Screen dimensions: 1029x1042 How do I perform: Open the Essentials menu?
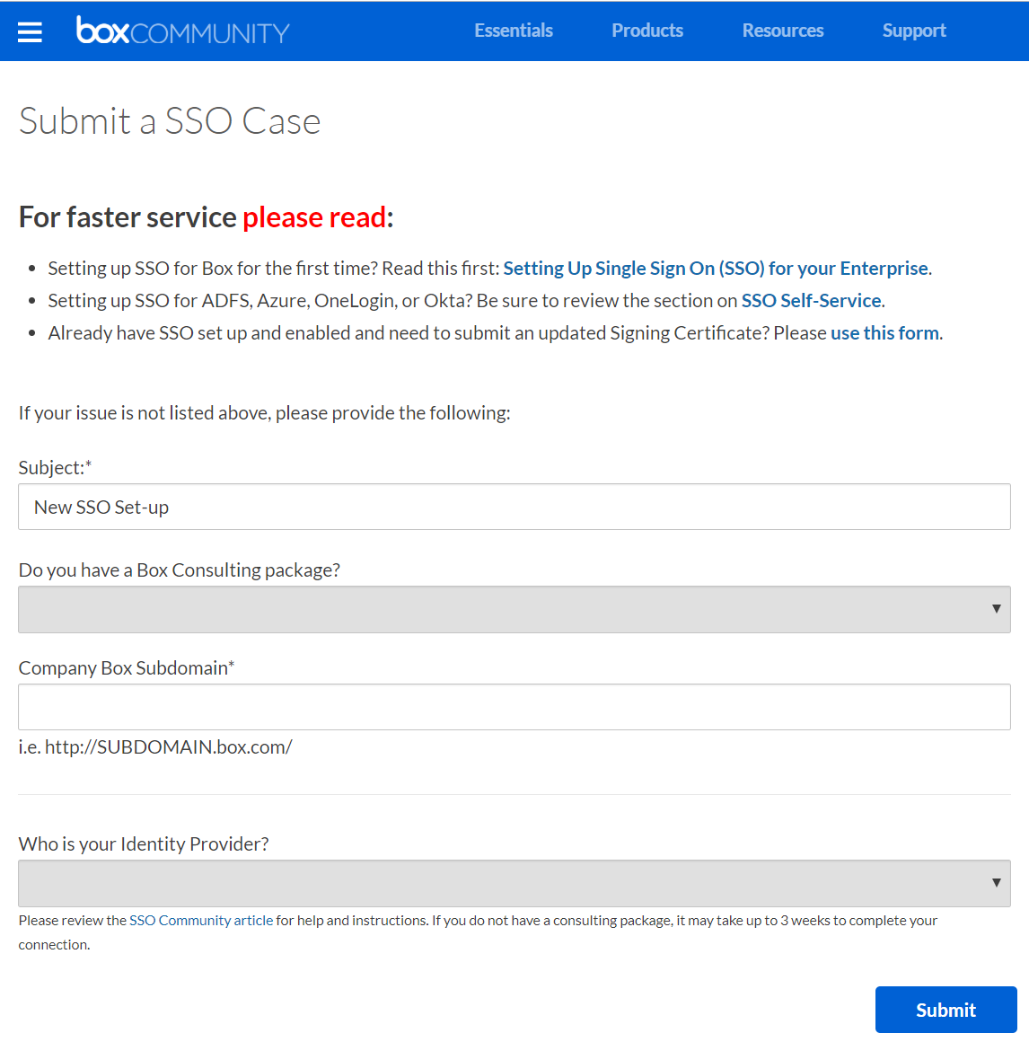[x=514, y=31]
